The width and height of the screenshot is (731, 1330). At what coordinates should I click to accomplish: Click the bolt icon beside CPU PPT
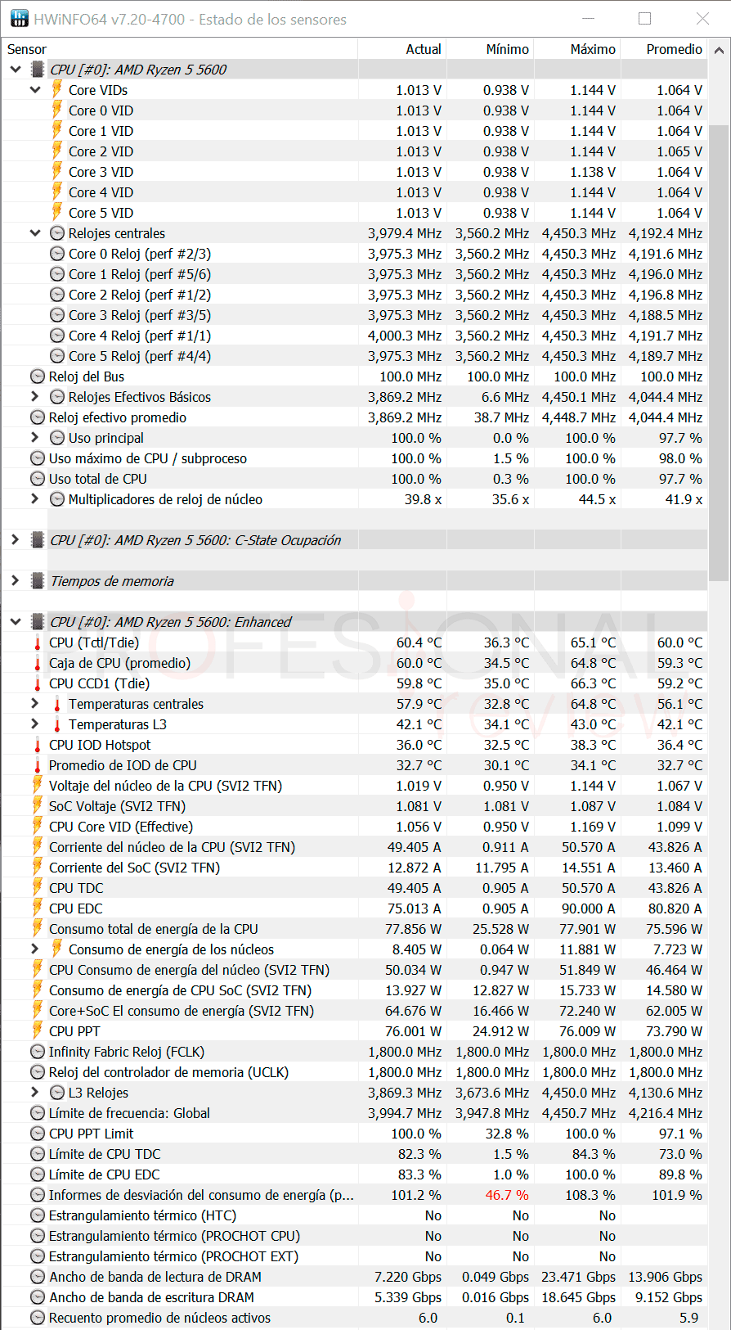[x=38, y=1030]
